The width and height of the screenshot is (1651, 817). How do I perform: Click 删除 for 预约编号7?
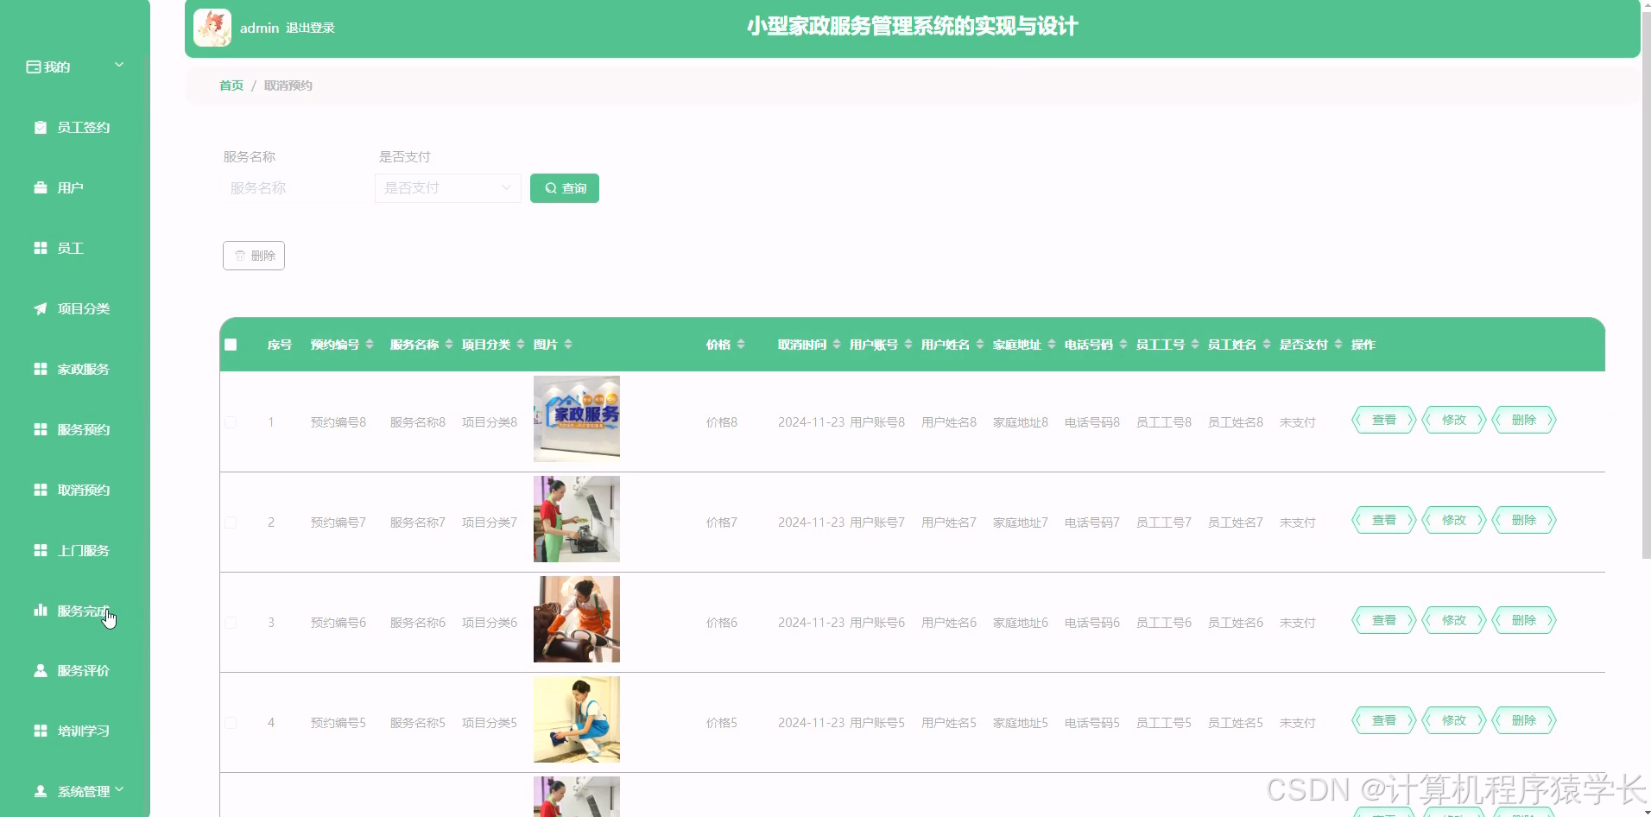click(1524, 520)
